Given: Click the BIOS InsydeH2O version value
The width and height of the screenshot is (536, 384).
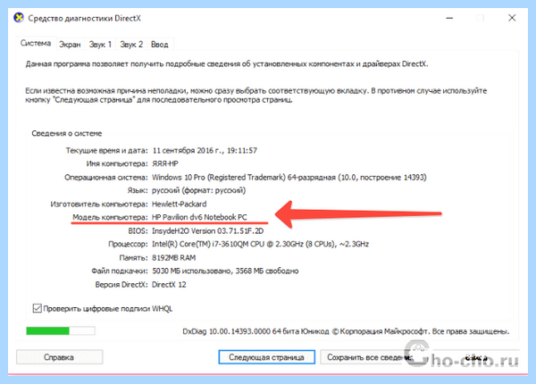Looking at the screenshot, I should click(208, 231).
